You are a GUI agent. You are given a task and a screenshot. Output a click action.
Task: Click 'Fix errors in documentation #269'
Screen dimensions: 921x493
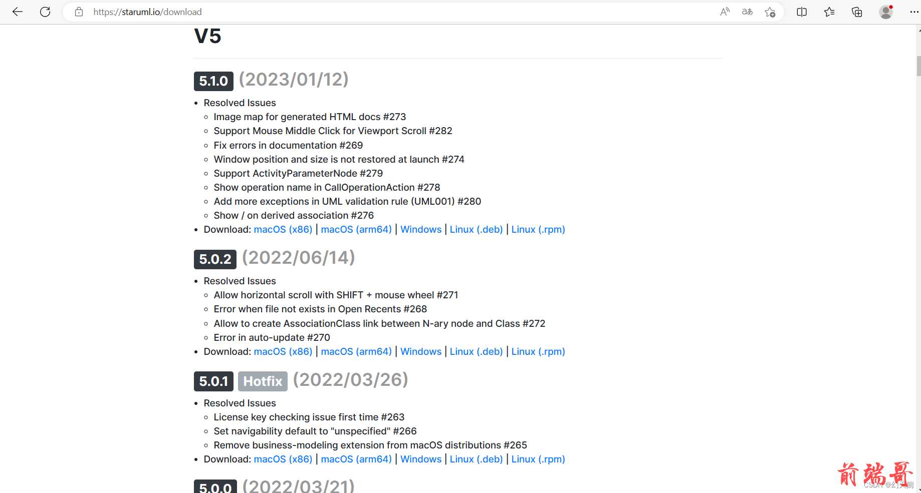point(288,145)
